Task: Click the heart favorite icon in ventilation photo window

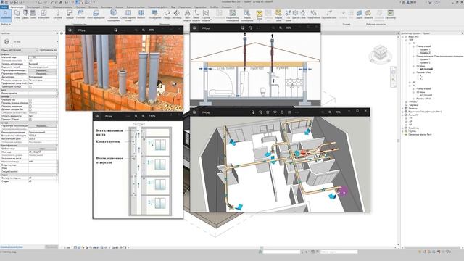Action: point(275,112)
